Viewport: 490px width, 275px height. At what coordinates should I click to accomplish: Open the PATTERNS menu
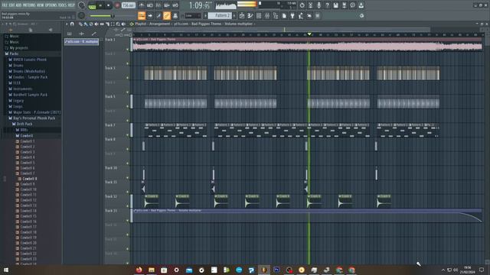click(29, 5)
